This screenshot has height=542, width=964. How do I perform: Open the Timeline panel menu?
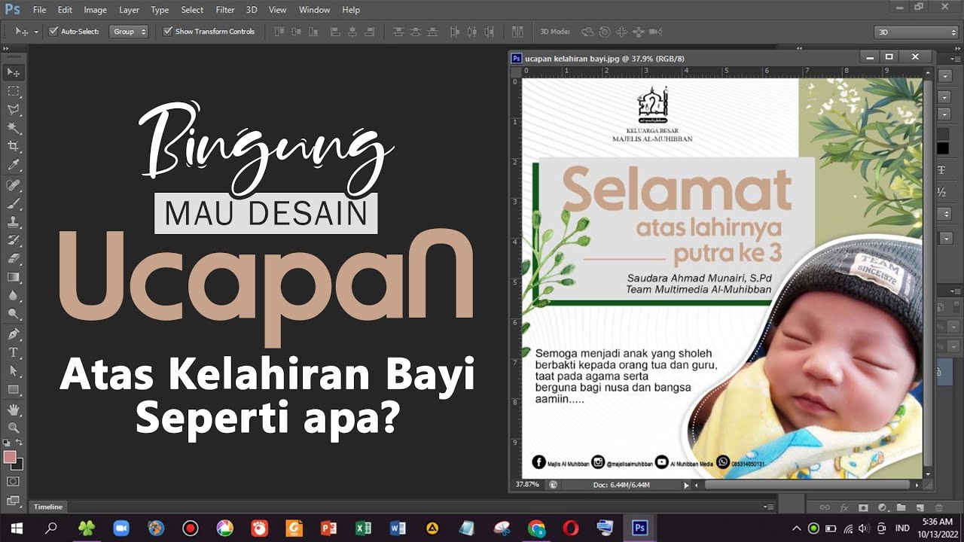click(x=768, y=507)
